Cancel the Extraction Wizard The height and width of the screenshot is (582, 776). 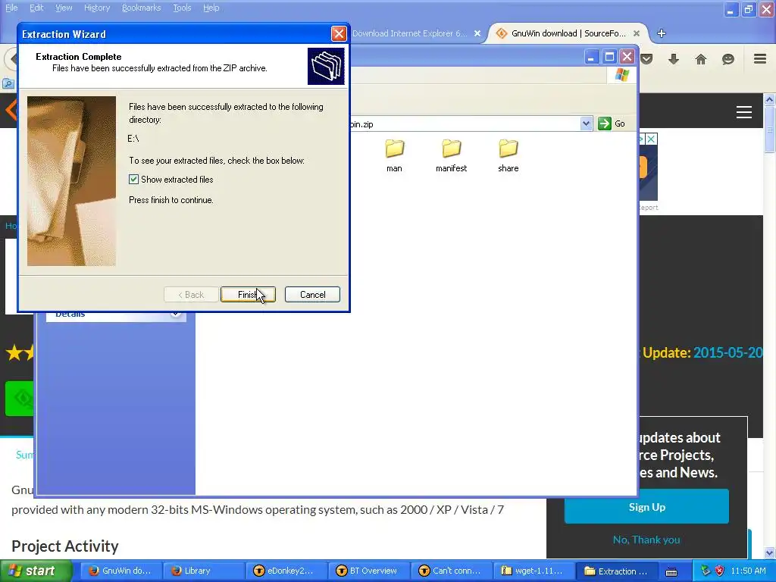[x=312, y=295]
